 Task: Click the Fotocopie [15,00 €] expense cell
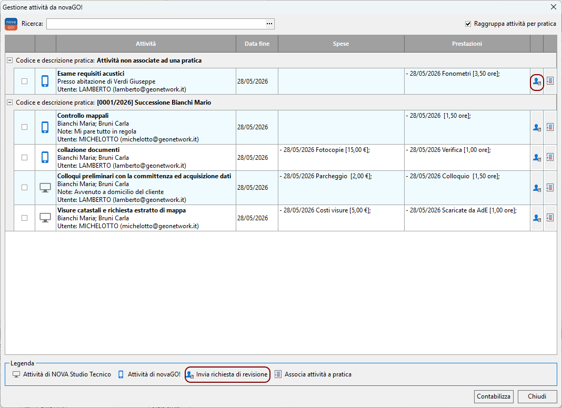[x=341, y=157]
